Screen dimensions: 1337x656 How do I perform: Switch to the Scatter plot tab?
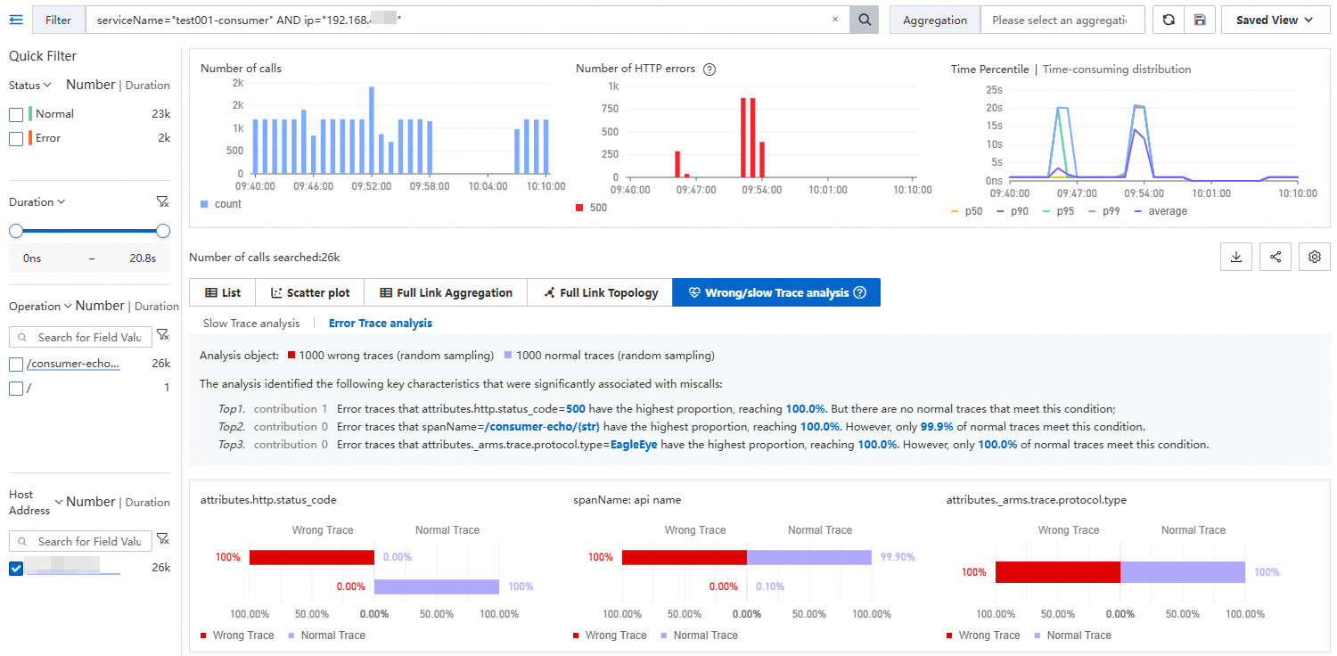(x=310, y=292)
